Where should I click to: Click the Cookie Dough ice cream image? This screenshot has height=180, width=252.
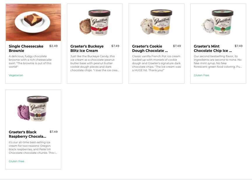pos(156,22)
